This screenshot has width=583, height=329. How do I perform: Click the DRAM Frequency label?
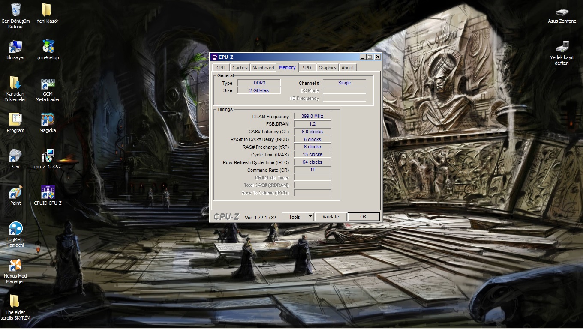click(x=270, y=117)
